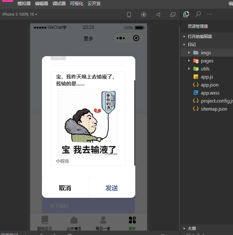
Task: Expand the 打开的编辑器 section
Action: 199,36
